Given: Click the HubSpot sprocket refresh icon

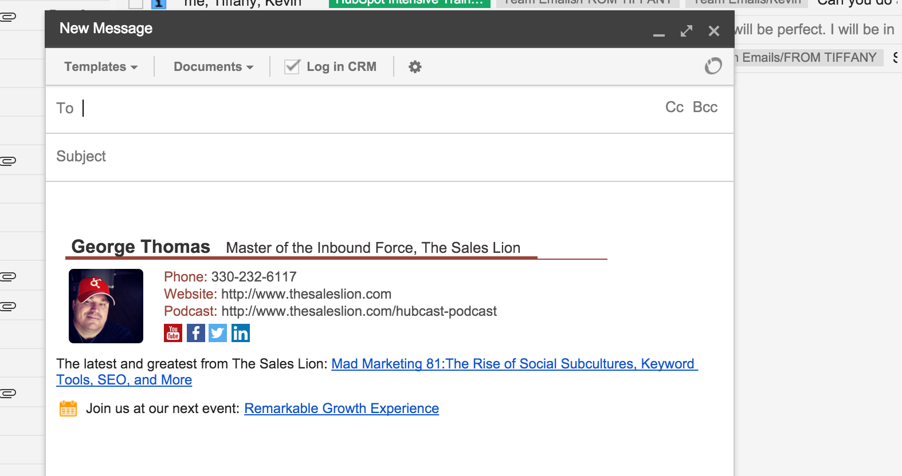Looking at the screenshot, I should 713,66.
